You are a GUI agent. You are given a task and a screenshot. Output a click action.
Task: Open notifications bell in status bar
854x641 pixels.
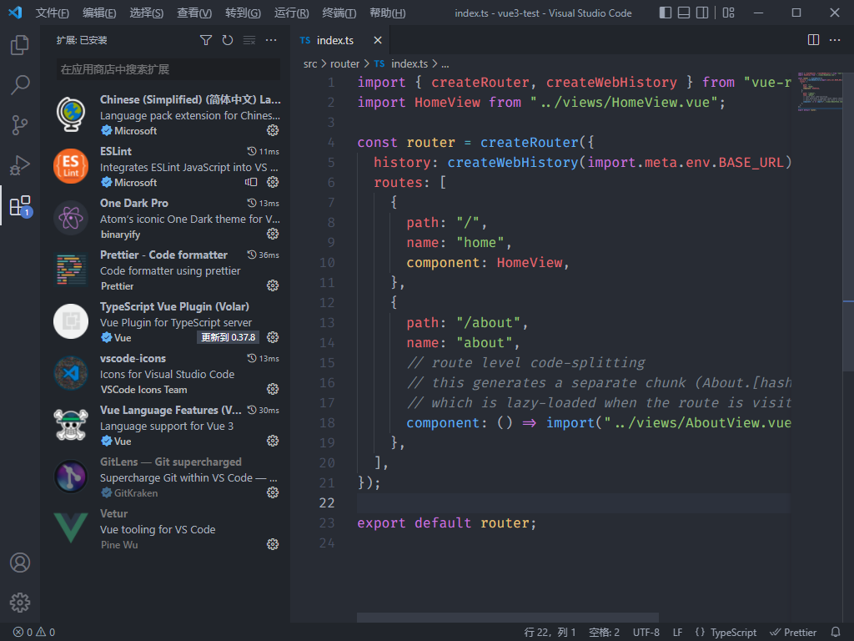click(836, 633)
